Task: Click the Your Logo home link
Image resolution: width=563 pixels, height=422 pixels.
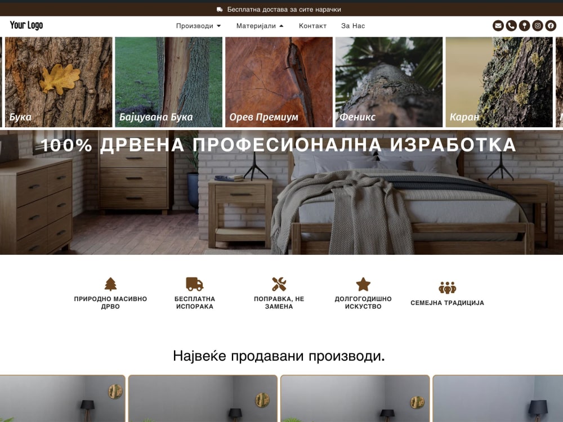Action: tap(26, 25)
